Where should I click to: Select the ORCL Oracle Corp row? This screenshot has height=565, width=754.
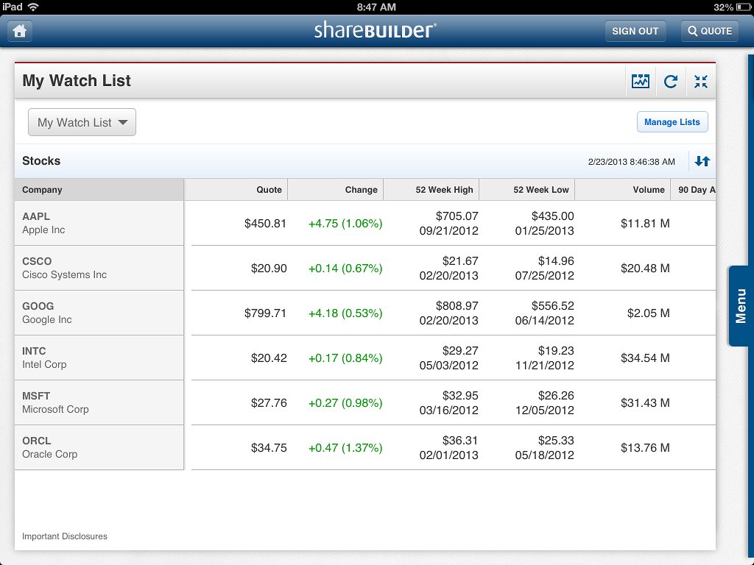click(99, 448)
